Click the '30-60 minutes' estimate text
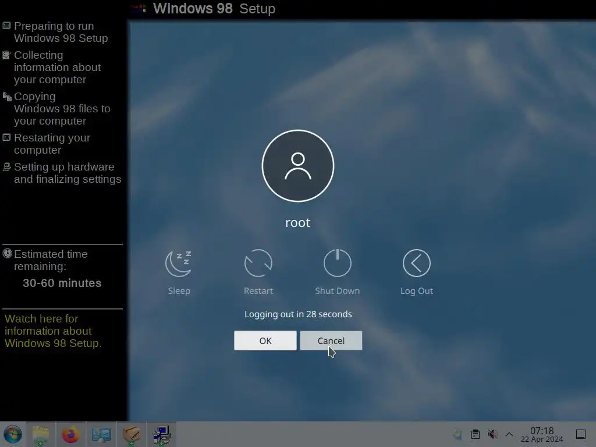 click(x=62, y=283)
